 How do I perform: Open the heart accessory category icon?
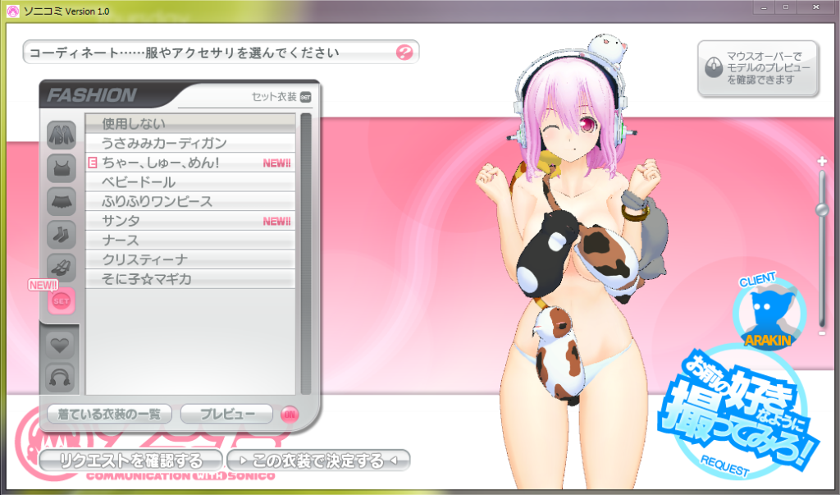(62, 343)
